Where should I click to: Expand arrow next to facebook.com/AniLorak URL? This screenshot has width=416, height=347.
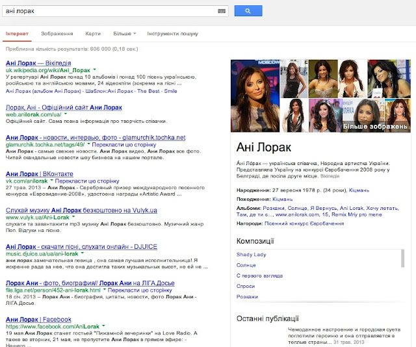pyautogui.click(x=103, y=326)
